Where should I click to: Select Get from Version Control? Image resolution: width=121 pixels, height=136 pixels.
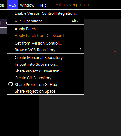(x=45, y=43)
